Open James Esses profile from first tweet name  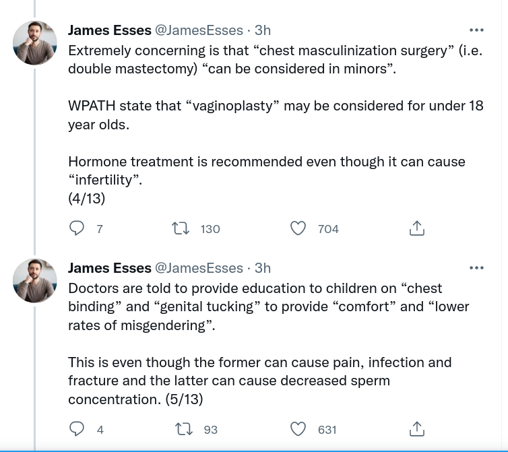109,30
